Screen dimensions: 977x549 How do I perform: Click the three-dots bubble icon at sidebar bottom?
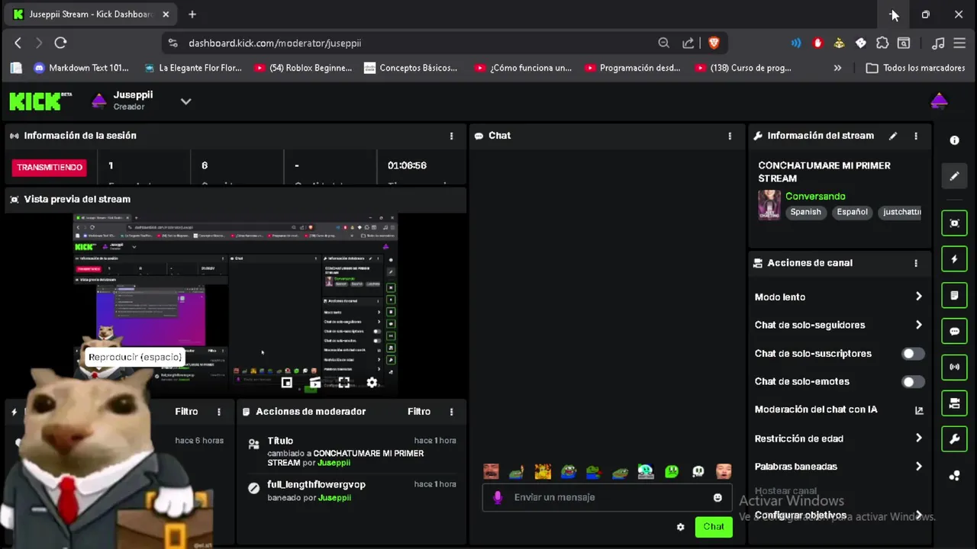pyautogui.click(x=954, y=476)
